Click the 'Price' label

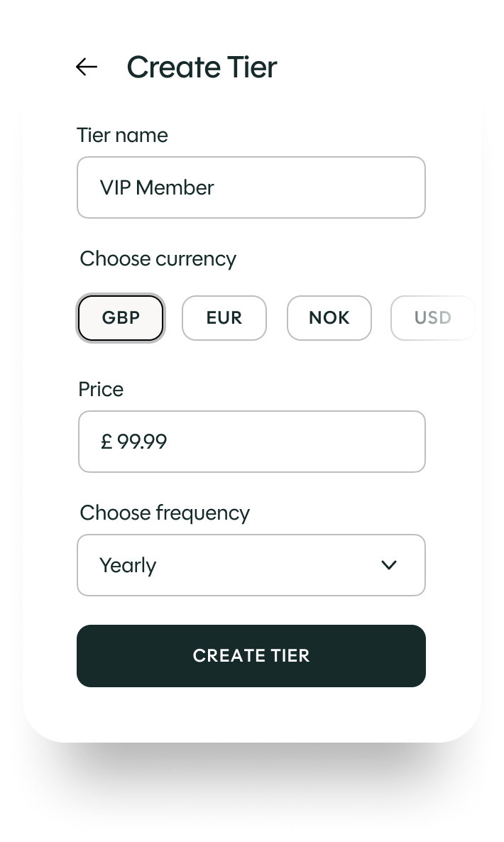101,389
